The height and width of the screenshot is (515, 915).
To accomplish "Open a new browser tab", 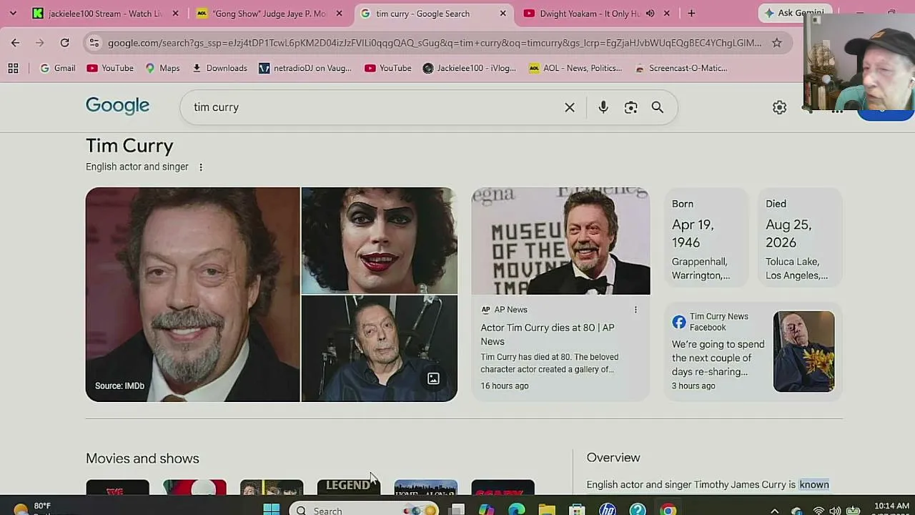I will pos(691,14).
